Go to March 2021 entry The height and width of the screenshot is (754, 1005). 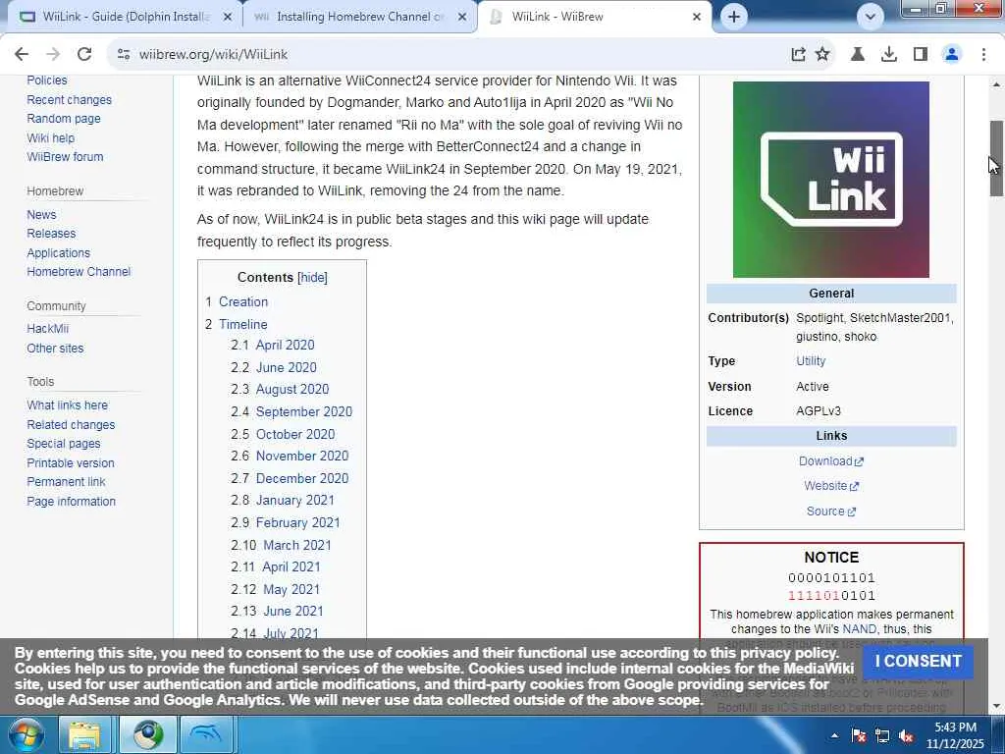tap(297, 545)
